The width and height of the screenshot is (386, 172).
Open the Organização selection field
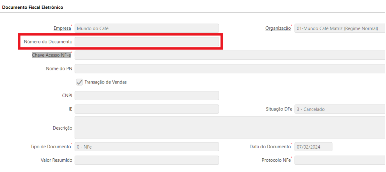click(339, 28)
